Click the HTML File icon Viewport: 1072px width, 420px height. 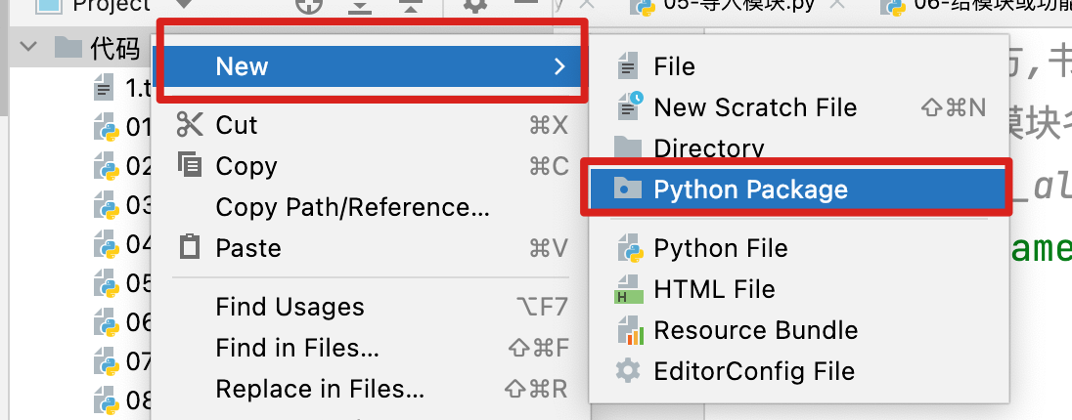point(629,290)
